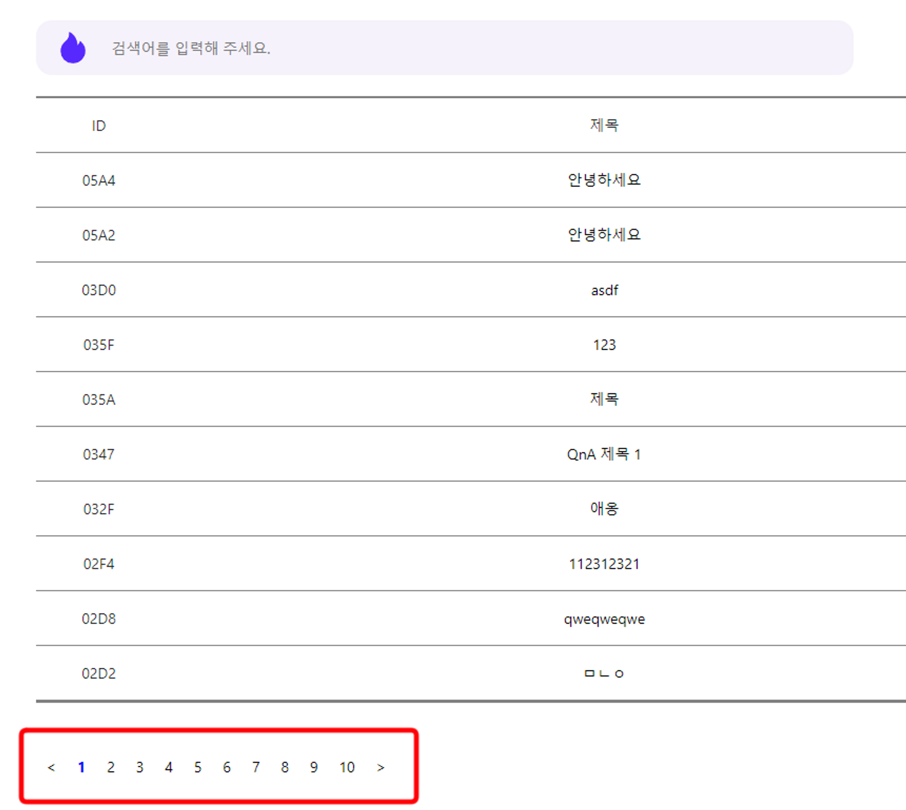Select ID cell 035A
The width and height of the screenshot is (906, 810).
tap(99, 400)
